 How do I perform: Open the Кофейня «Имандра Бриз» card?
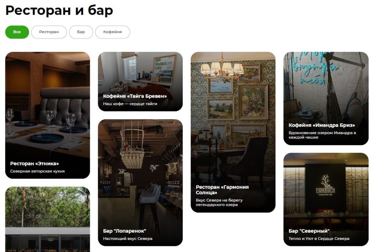(x=326, y=98)
